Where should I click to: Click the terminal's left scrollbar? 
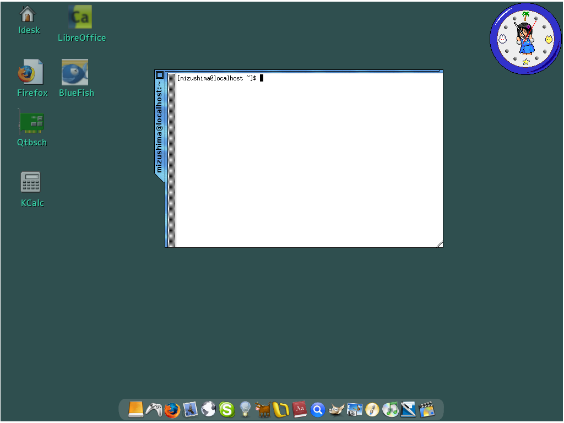coord(171,160)
